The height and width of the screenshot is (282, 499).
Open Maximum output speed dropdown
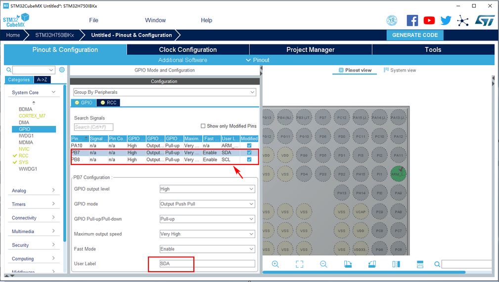point(207,234)
